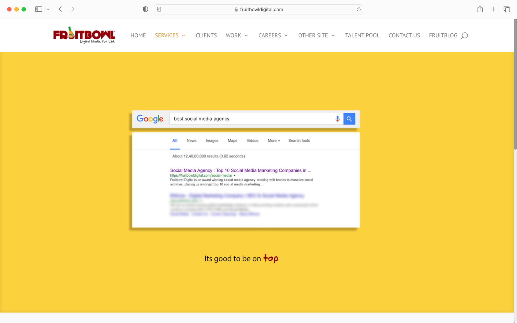Open the CAREERS dropdown arrow
Image resolution: width=517 pixels, height=323 pixels.
[x=286, y=36]
